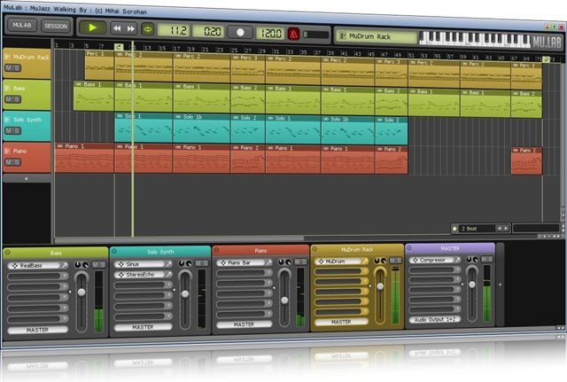Click the sequencer horizontal scrollbar
567x382 pixels.
pyautogui.click(x=179, y=238)
